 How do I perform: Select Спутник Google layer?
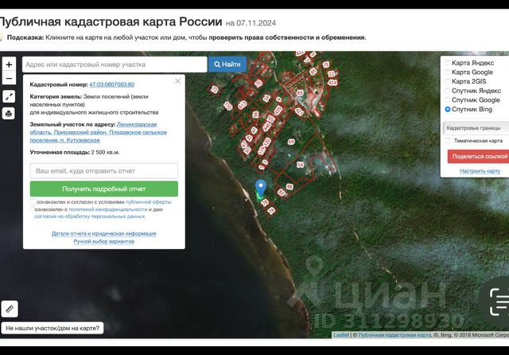[x=447, y=100]
